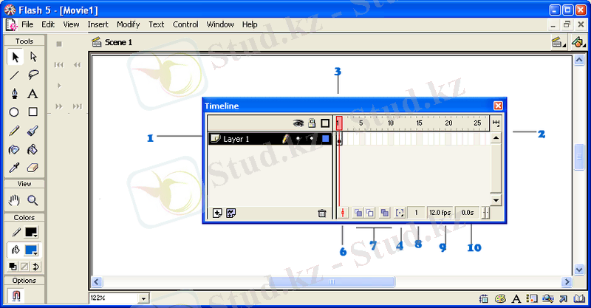The image size is (591, 308).
Task: Select the Ink Bottle tool
Action: click(x=14, y=150)
